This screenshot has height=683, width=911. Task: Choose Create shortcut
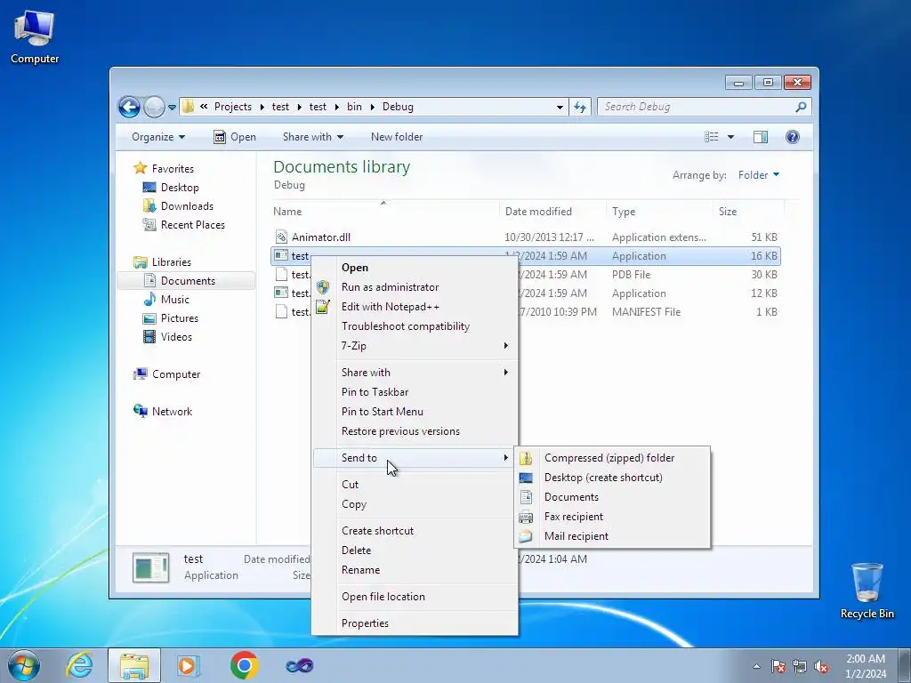pyautogui.click(x=415, y=531)
